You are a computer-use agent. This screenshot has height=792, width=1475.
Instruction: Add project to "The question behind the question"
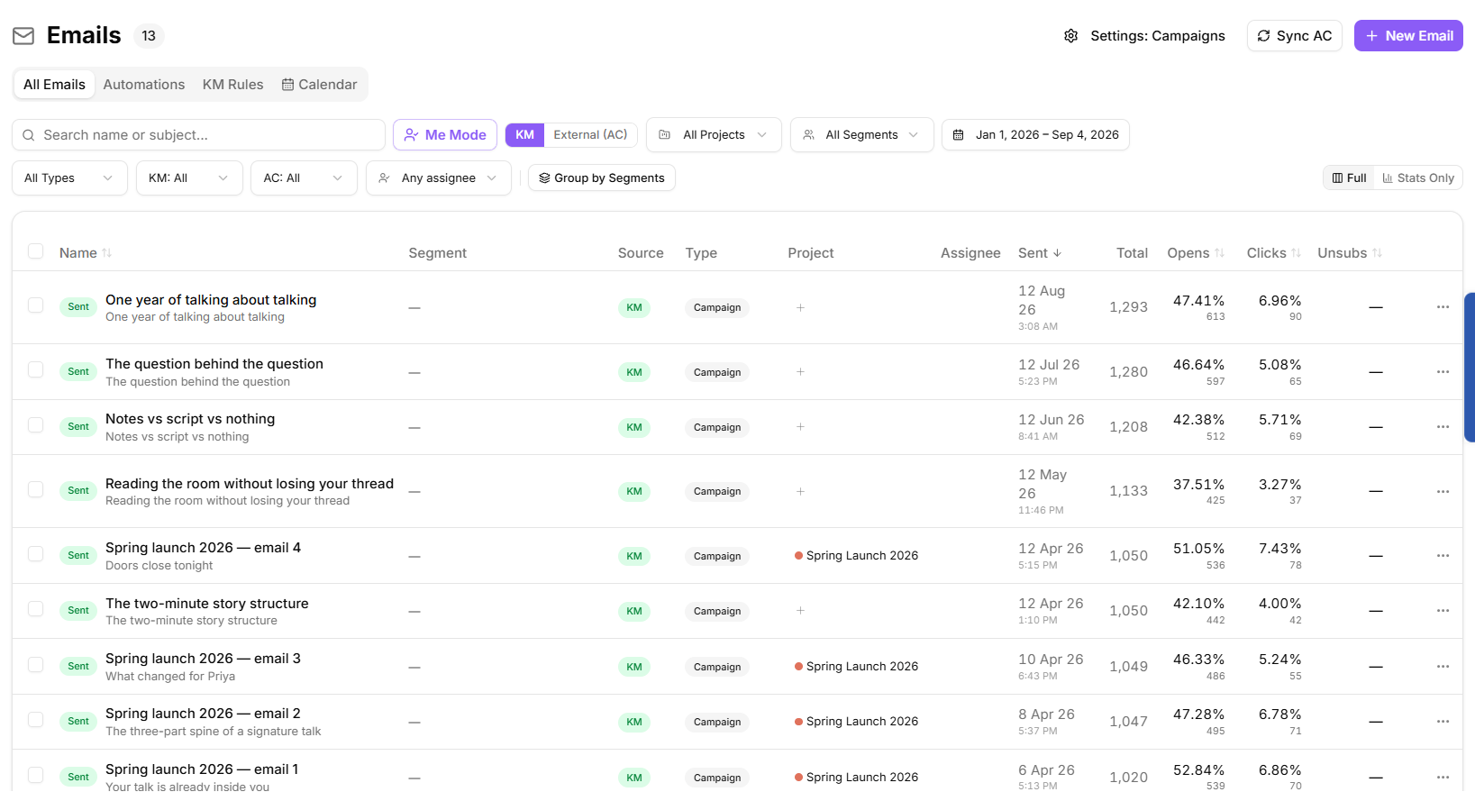click(x=800, y=372)
